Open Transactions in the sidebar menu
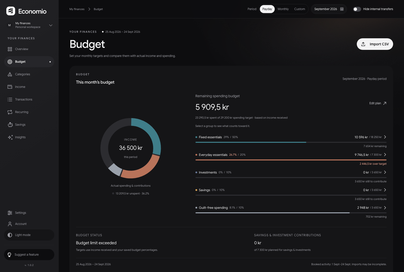 click(x=29, y=99)
